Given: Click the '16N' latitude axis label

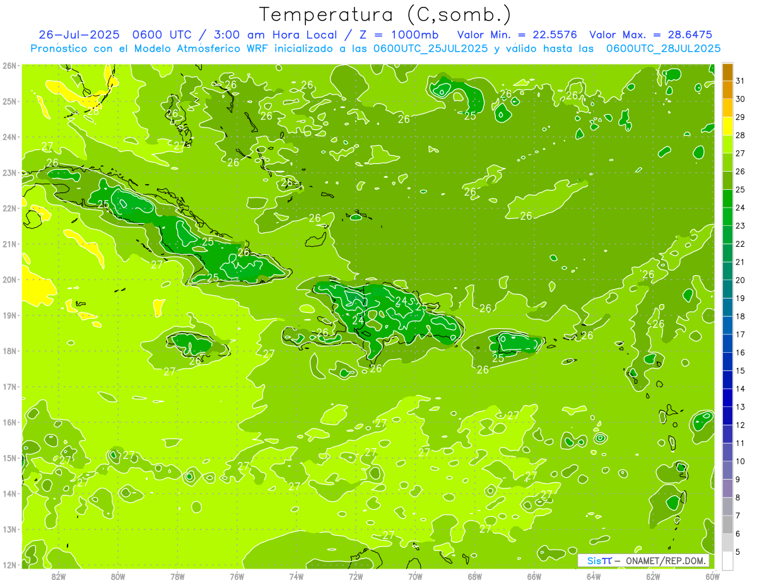Looking at the screenshot, I should point(9,422).
